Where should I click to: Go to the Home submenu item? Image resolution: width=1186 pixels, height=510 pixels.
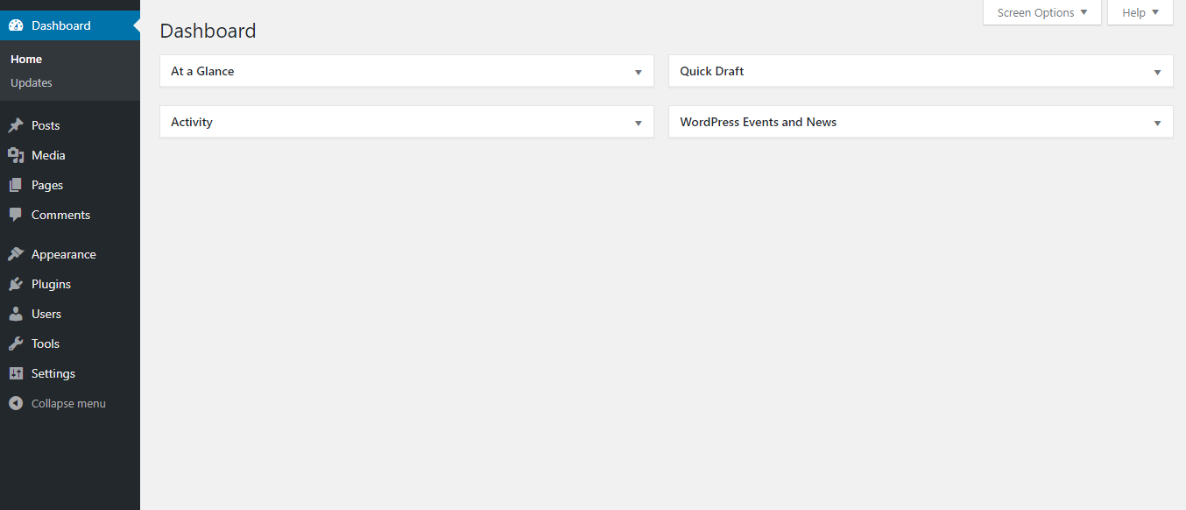pyautogui.click(x=26, y=59)
